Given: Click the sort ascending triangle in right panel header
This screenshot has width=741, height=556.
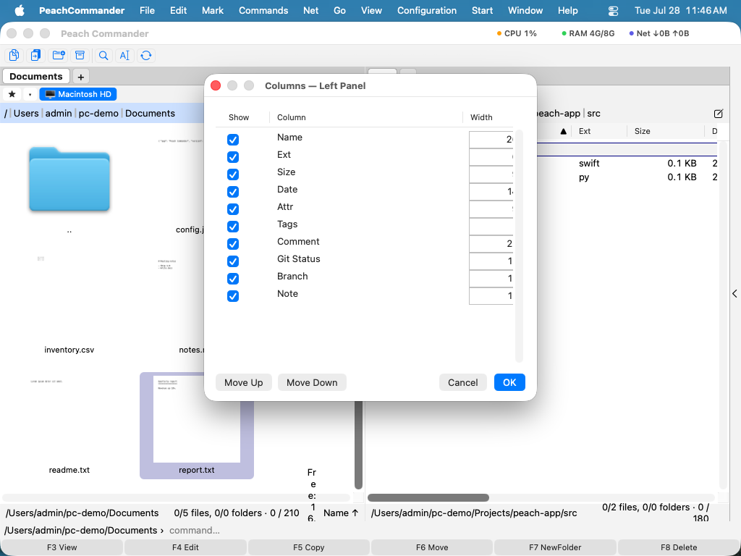Looking at the screenshot, I should pos(563,132).
